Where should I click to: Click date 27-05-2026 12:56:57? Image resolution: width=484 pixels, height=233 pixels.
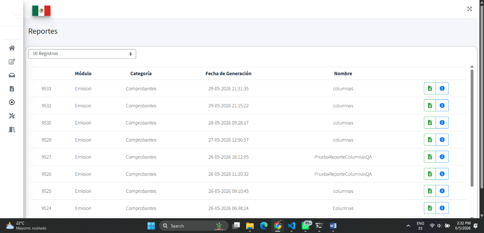(x=228, y=140)
